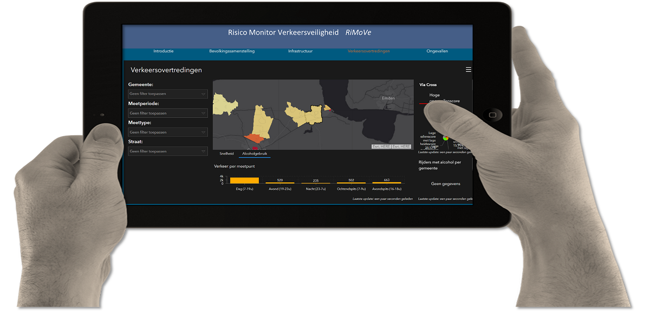The width and height of the screenshot is (650, 312).
Task: Open the Meettype filter dropdown
Action: tap(168, 132)
